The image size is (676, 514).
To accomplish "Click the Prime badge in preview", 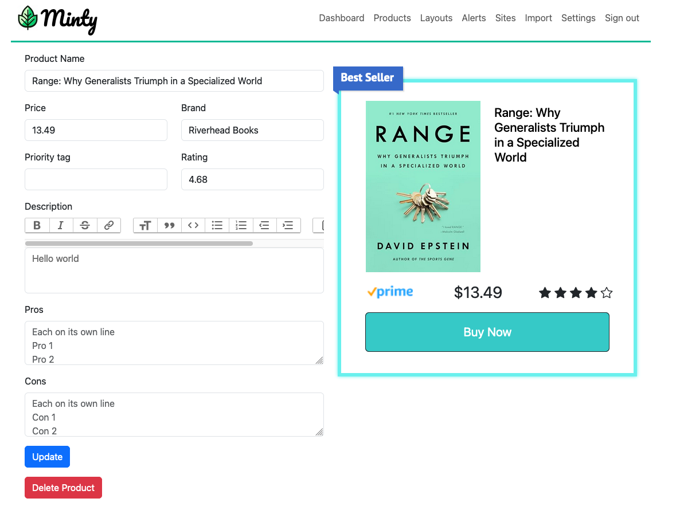I will click(x=390, y=292).
